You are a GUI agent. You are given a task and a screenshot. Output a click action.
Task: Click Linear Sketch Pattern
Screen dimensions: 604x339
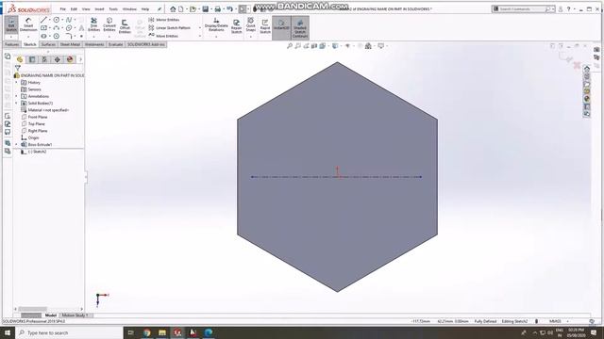(x=170, y=28)
